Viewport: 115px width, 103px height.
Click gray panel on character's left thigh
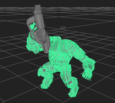(x=44, y=70)
